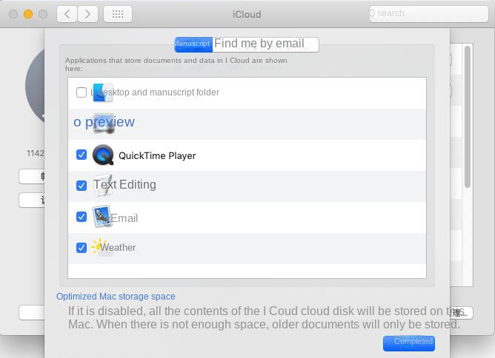Uncheck the Text Editing checkbox
This screenshot has width=495, height=358.
(82, 186)
